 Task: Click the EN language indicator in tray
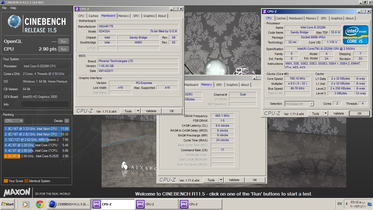(339, 204)
